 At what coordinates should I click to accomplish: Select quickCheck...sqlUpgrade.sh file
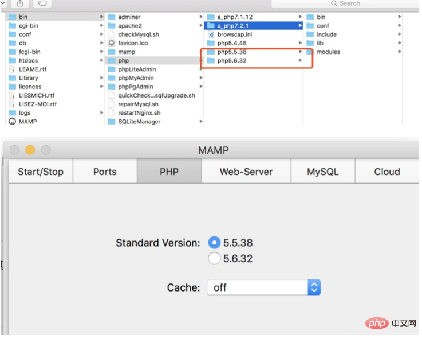[155, 95]
